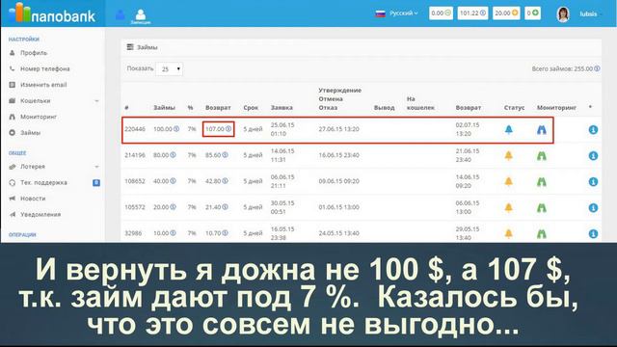Open info icon for loan 105572
This screenshot has height=347, width=617.
click(594, 208)
